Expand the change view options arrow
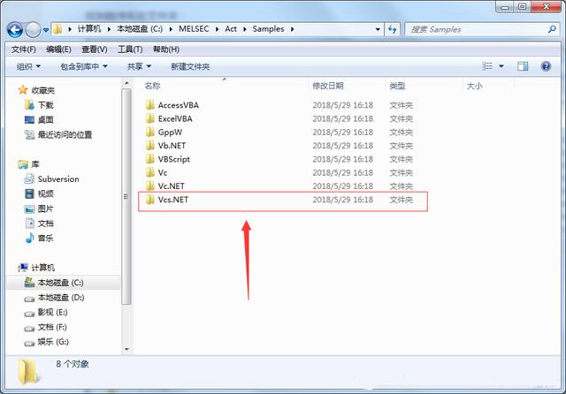The height and width of the screenshot is (394, 566). [501, 66]
